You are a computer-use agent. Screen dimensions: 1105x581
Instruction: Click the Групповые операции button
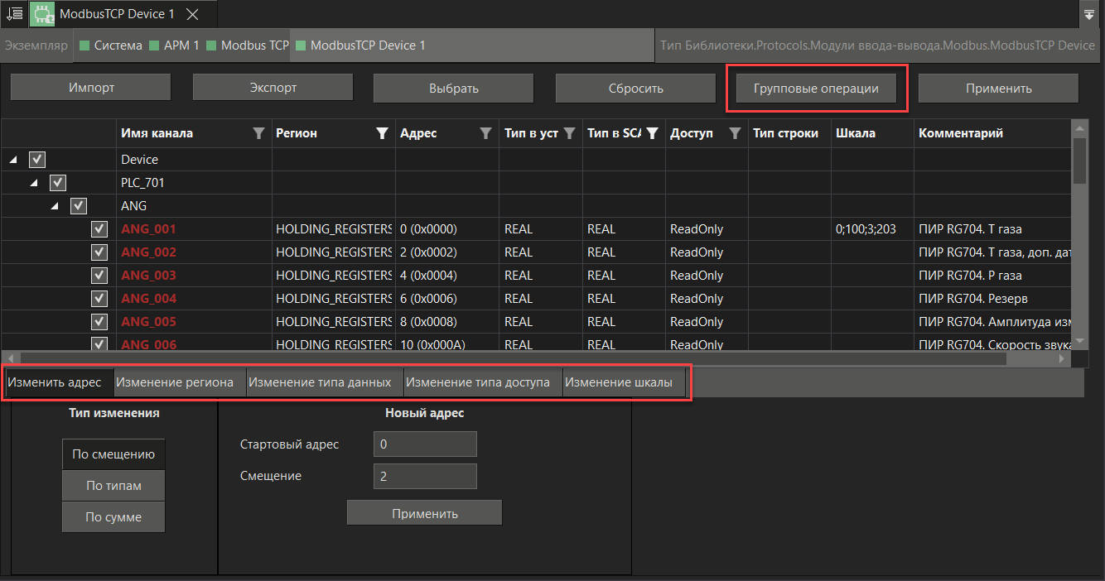(816, 89)
